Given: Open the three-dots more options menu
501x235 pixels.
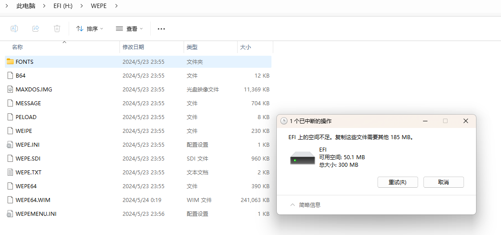Looking at the screenshot, I should pos(161,29).
